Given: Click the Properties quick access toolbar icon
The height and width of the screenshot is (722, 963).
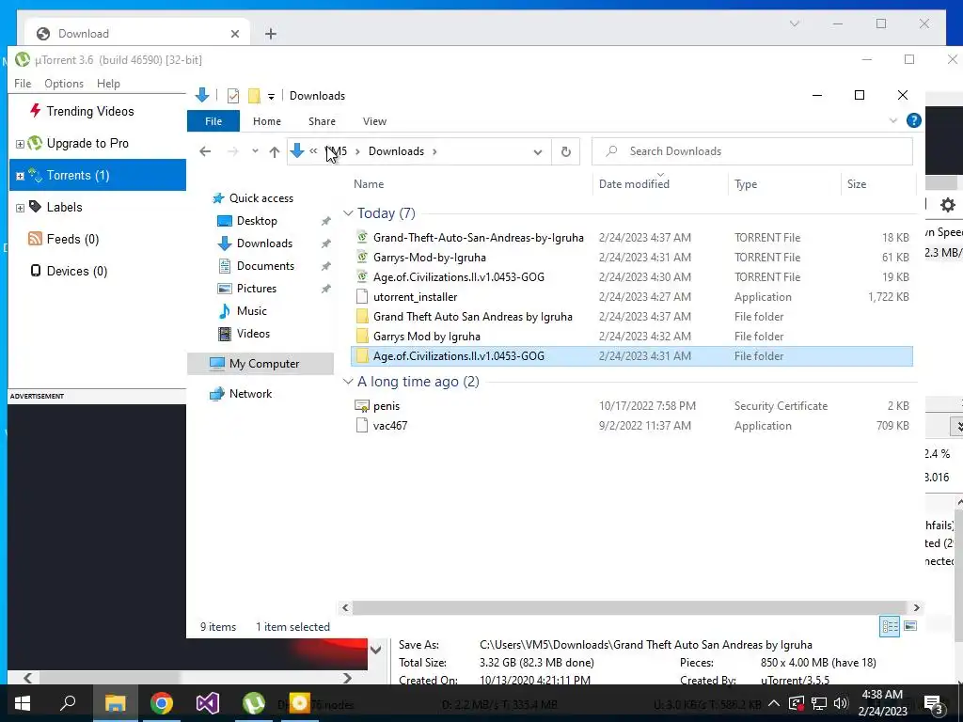Looking at the screenshot, I should coord(233,96).
